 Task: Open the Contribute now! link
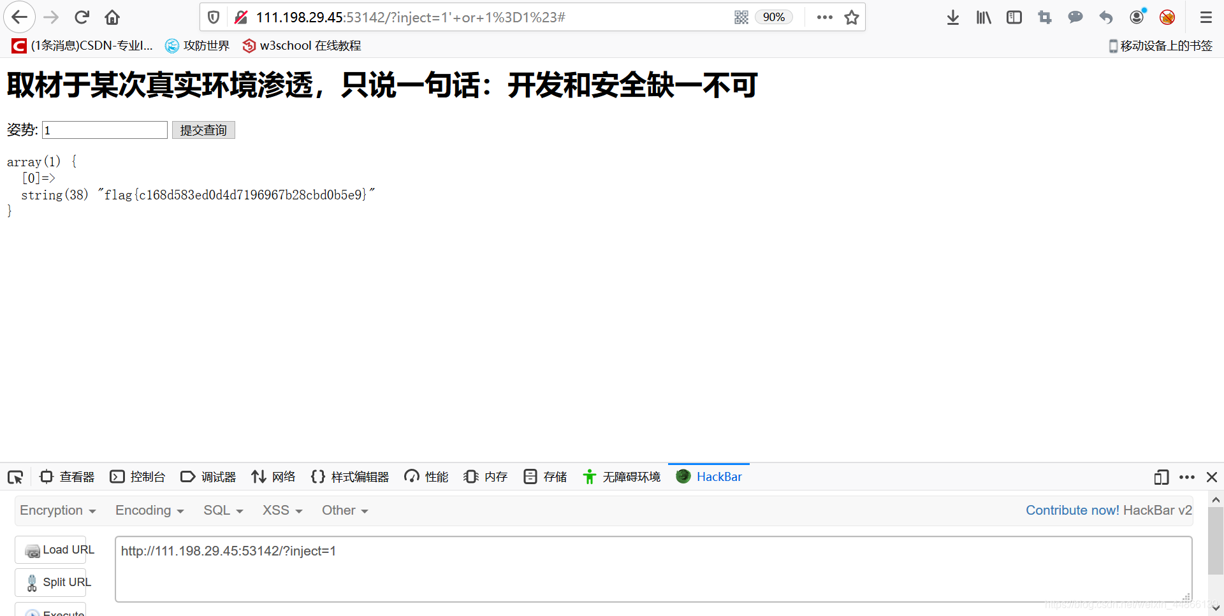1072,510
